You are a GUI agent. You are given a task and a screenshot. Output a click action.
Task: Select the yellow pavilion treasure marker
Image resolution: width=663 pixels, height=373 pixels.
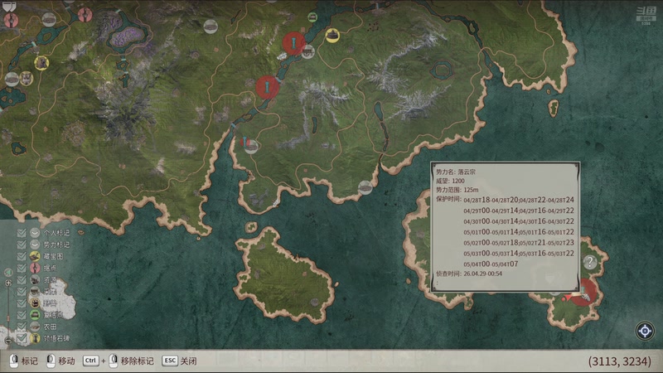[333, 35]
